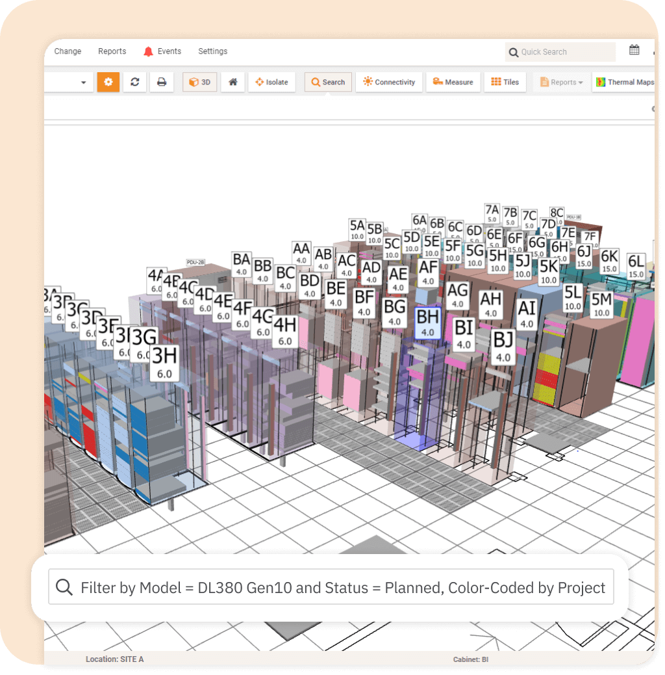Select cabinet label AD
665x675 pixels.
pyautogui.click(x=371, y=272)
